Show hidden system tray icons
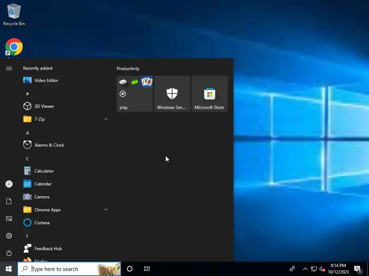This screenshot has height=276, width=369. (x=305, y=269)
